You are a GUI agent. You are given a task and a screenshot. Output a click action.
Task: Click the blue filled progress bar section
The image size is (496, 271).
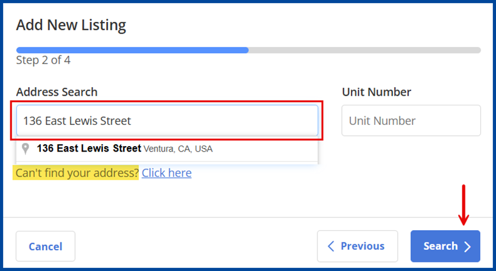click(132, 50)
